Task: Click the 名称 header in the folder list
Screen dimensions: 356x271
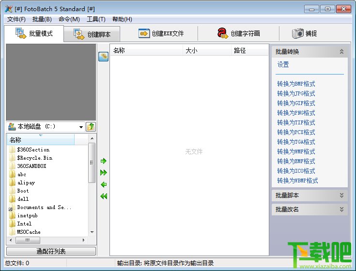Action: (x=41, y=140)
